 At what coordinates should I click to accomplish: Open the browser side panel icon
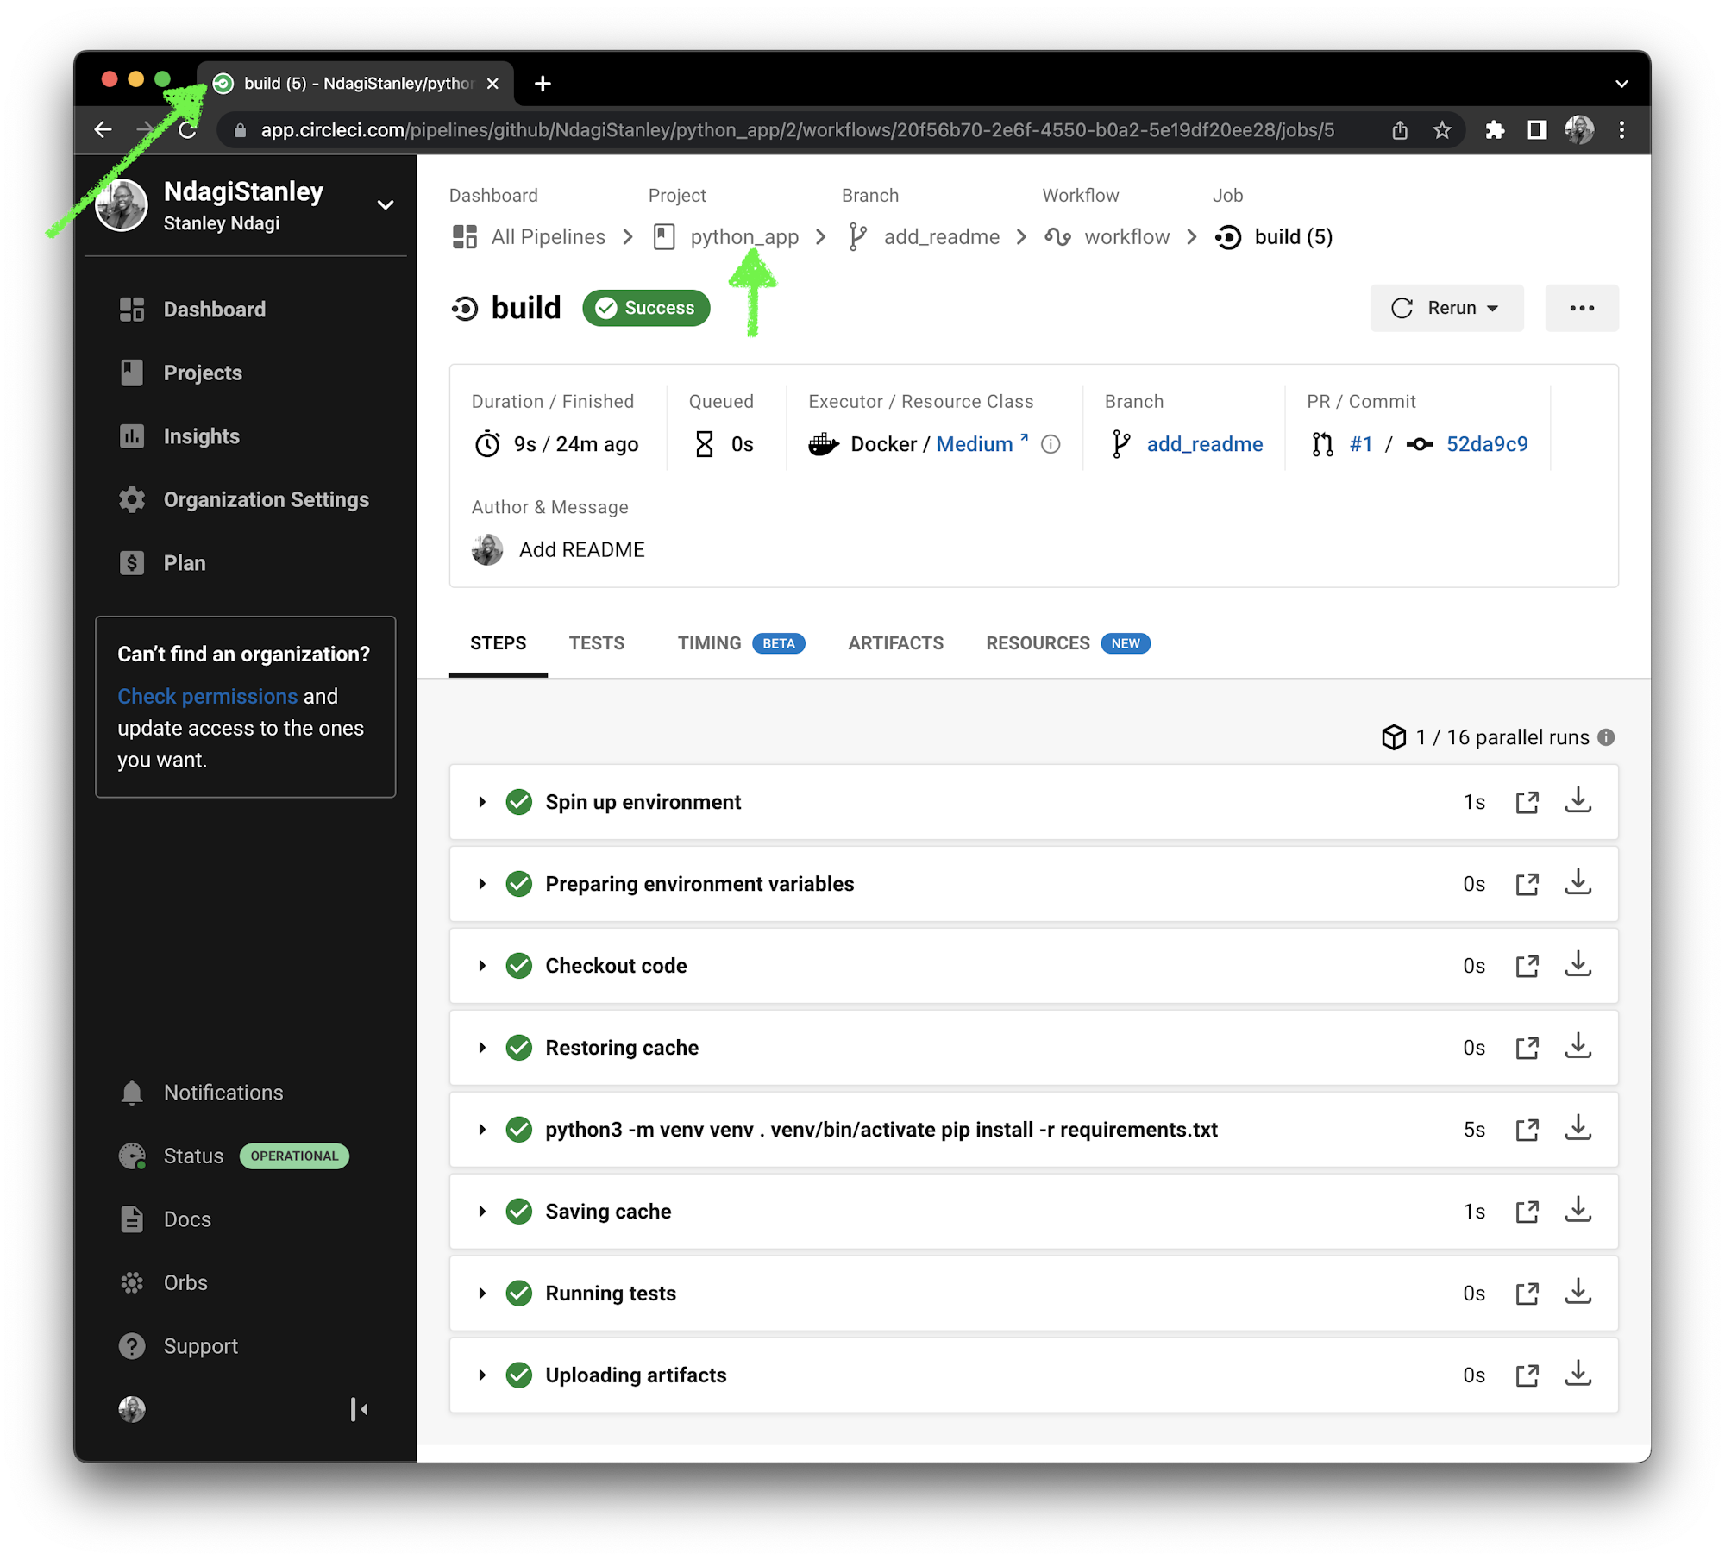click(1536, 130)
